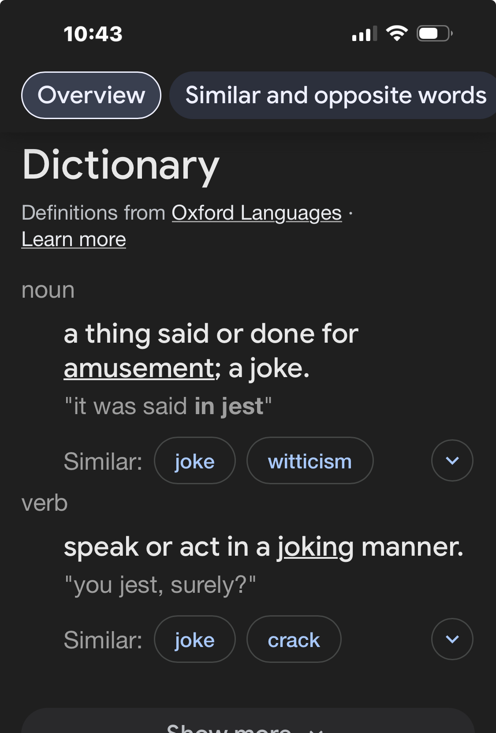
Task: Tap the Wi-Fi status icon
Action: (397, 34)
